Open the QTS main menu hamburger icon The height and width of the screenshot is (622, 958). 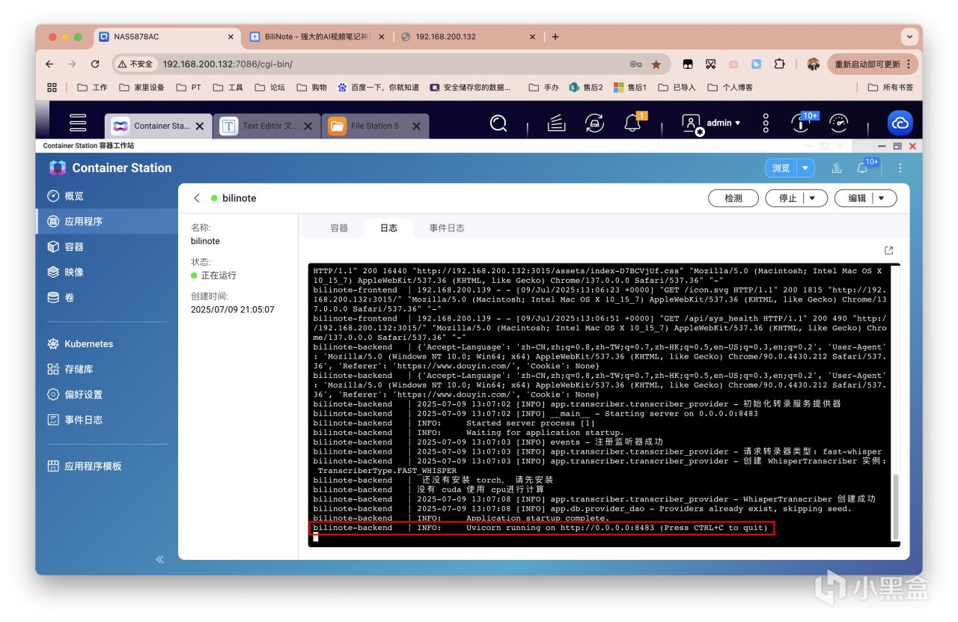click(x=78, y=124)
